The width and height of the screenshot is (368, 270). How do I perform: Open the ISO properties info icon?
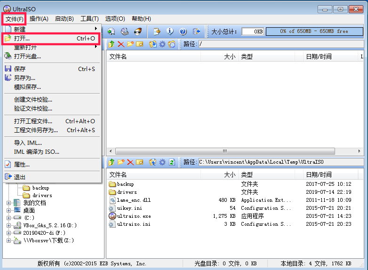tap(170, 31)
